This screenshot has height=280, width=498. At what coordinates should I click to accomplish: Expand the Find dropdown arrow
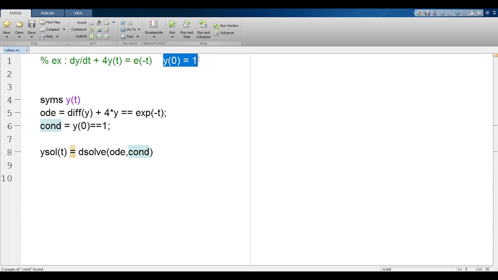(x=137, y=37)
